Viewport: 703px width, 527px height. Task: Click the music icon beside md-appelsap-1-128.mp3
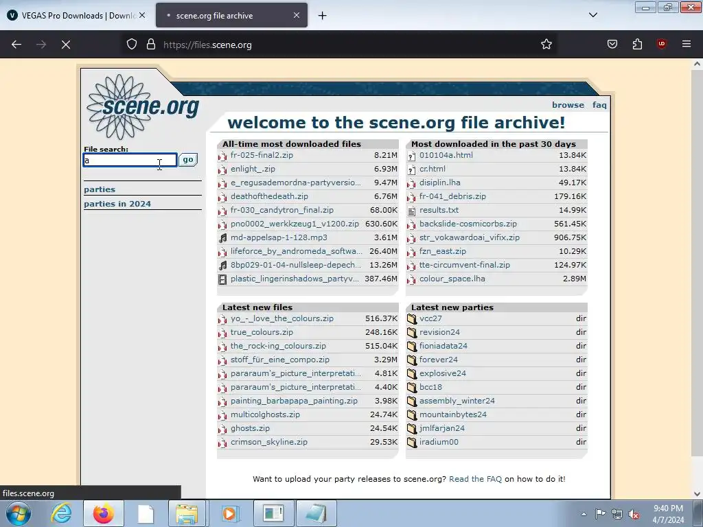pos(222,238)
